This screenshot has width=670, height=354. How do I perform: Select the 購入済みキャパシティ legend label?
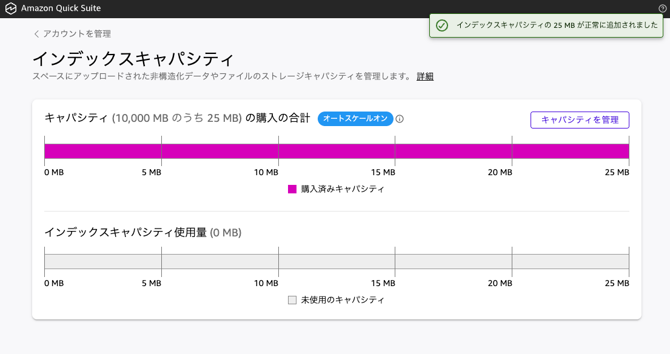[x=343, y=189]
